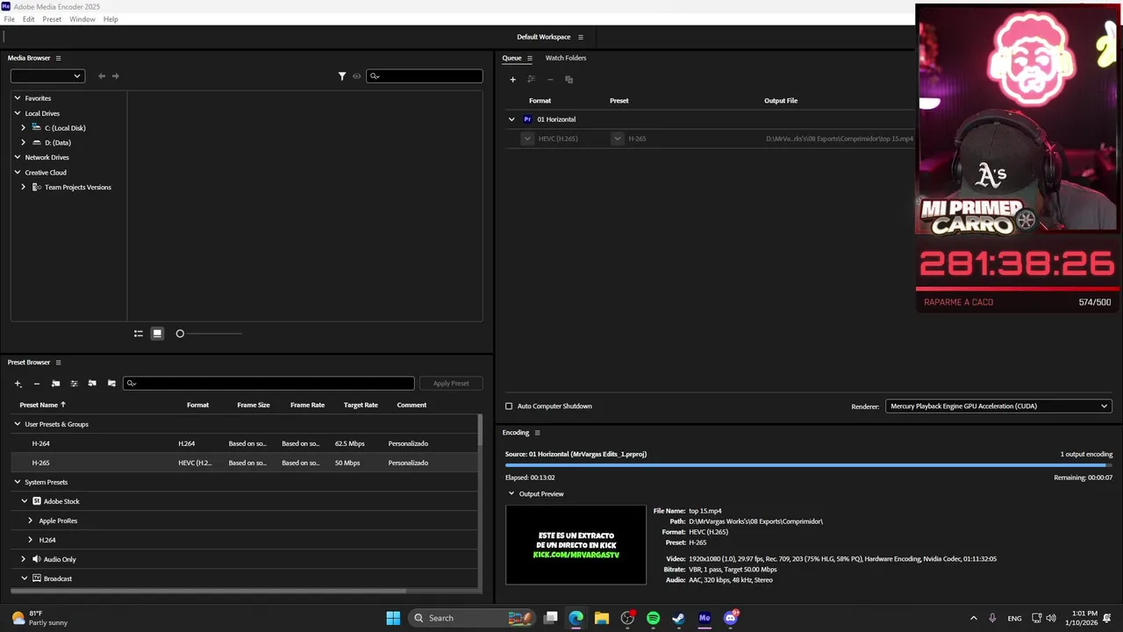Open Spotify from the taskbar
This screenshot has height=632, width=1123.
(653, 618)
